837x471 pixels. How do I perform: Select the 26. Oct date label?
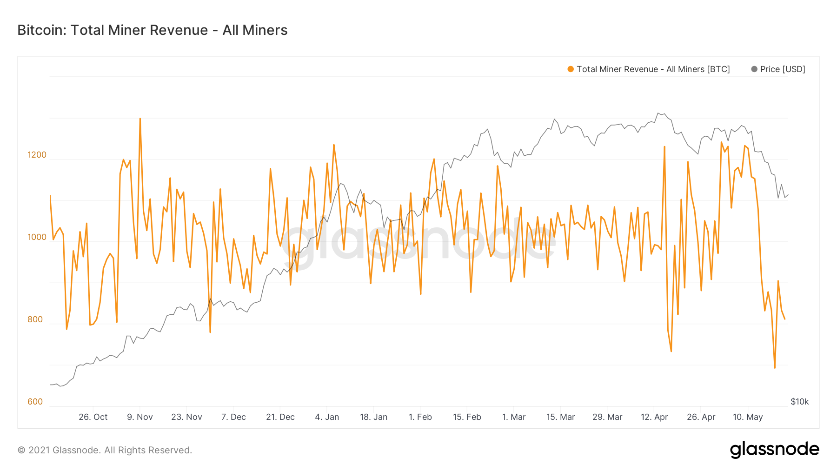pos(93,417)
